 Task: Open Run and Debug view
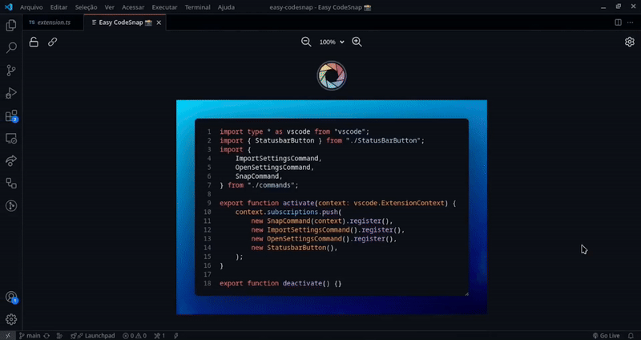pos(11,93)
